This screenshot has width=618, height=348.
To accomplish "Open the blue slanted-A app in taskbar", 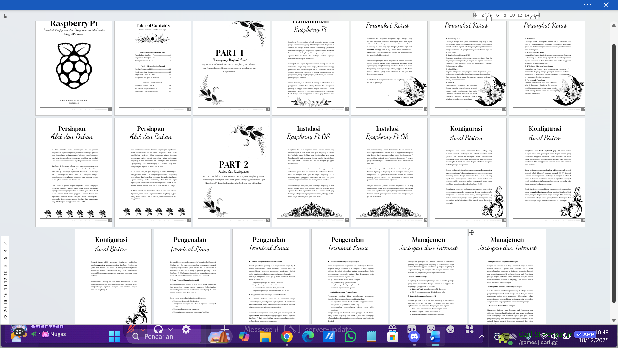I will point(329,337).
